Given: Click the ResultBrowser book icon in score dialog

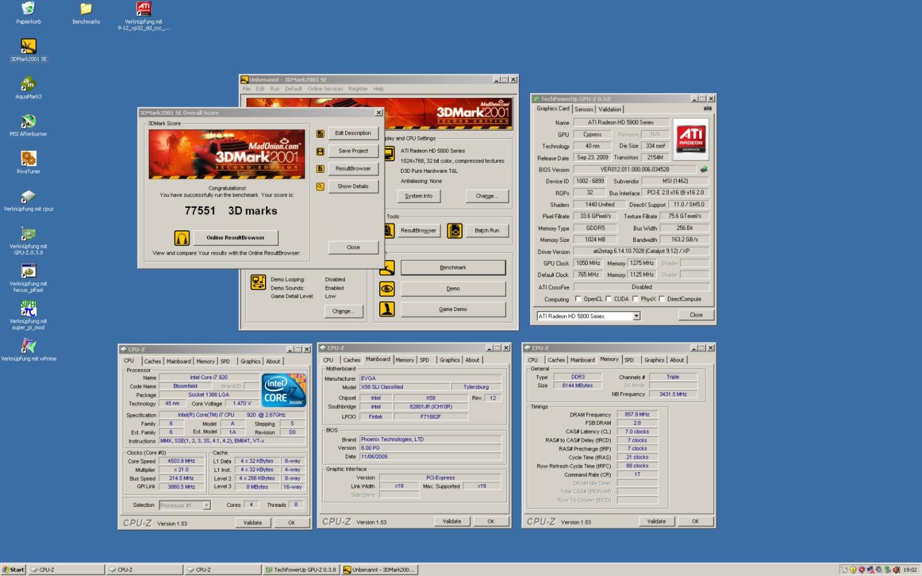Looking at the screenshot, I should click(320, 169).
